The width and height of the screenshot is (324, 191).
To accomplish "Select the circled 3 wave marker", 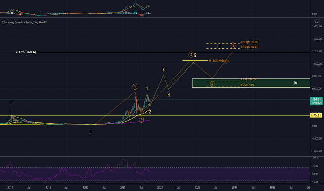I will tap(191, 55).
